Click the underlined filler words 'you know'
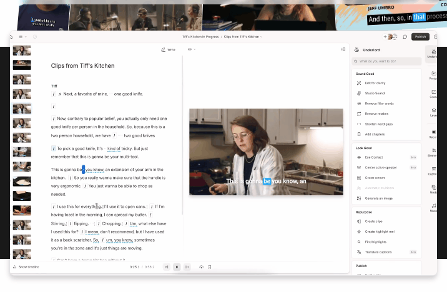This screenshot has height=292, width=447. tap(95, 170)
